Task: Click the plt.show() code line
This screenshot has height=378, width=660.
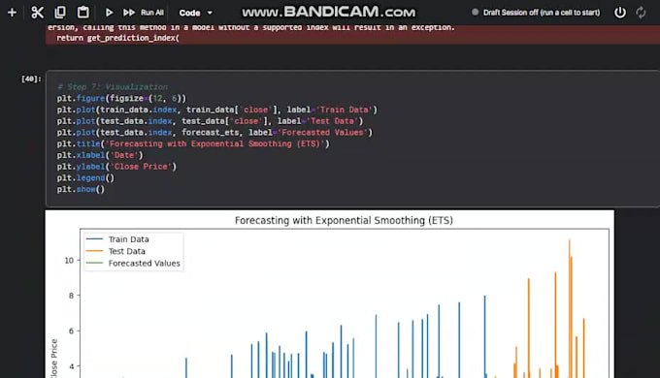Action: [x=81, y=189]
